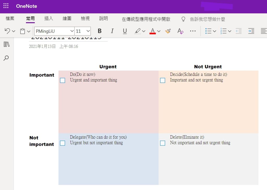The width and height of the screenshot is (267, 190).
Task: Apply Italic formatting
Action: [112, 31]
